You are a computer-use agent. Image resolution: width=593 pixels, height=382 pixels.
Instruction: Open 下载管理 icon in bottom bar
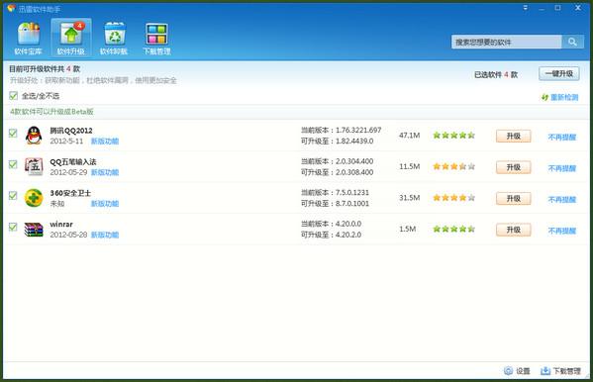click(x=545, y=371)
